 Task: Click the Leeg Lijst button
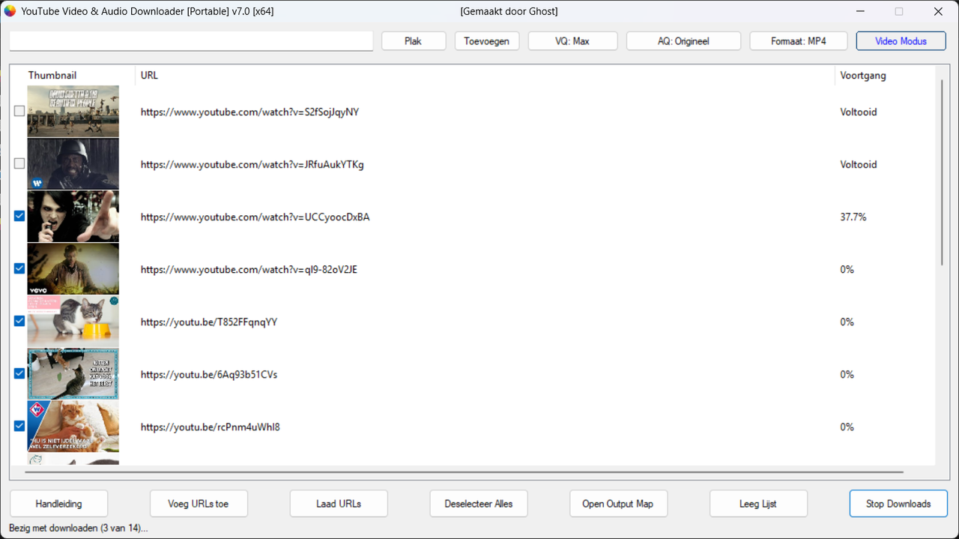click(x=759, y=504)
